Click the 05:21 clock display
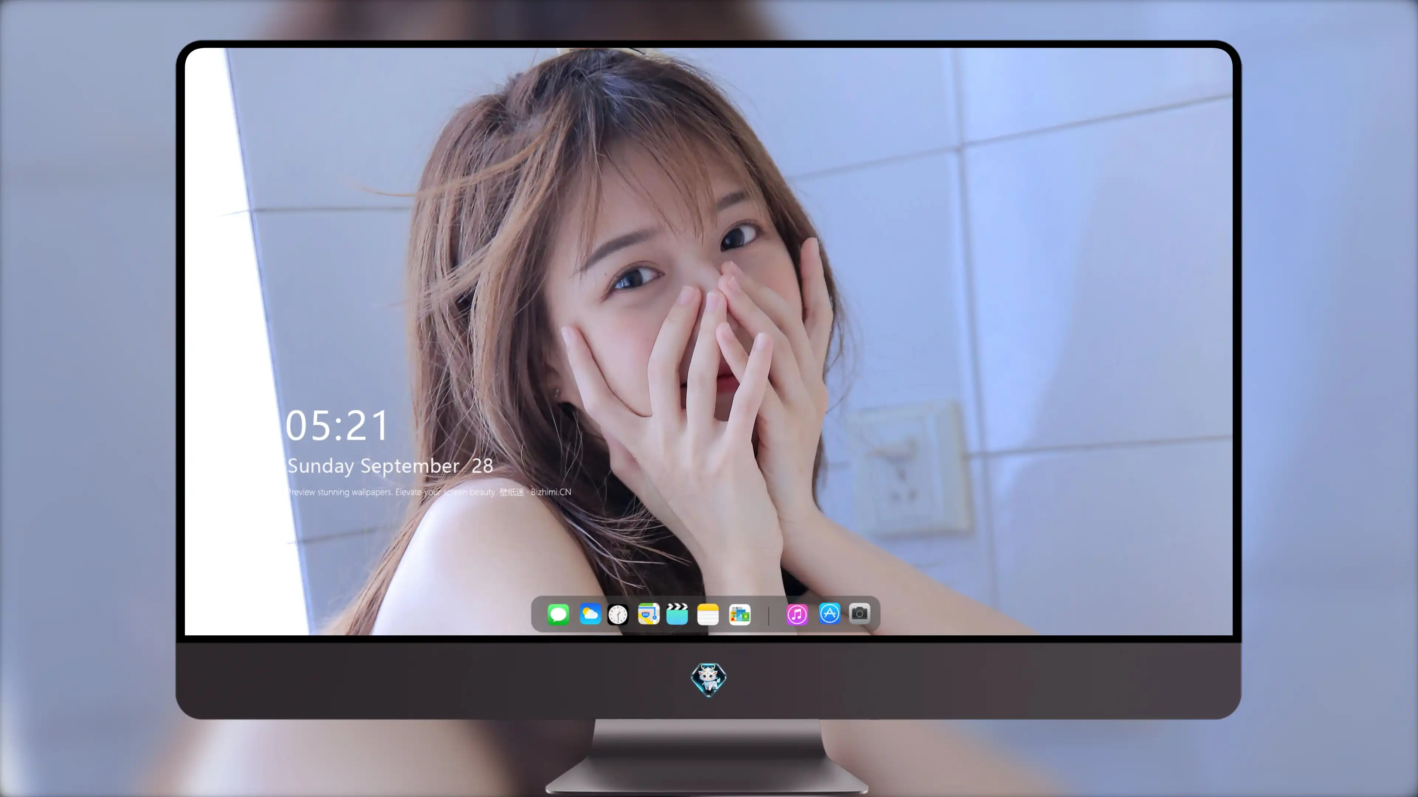1418x797 pixels. [337, 426]
